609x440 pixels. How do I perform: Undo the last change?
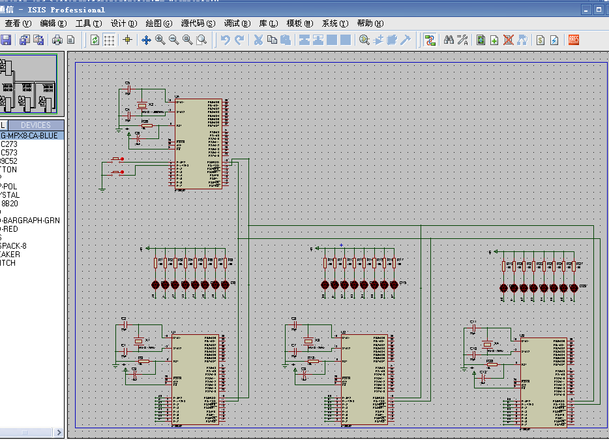click(x=225, y=40)
